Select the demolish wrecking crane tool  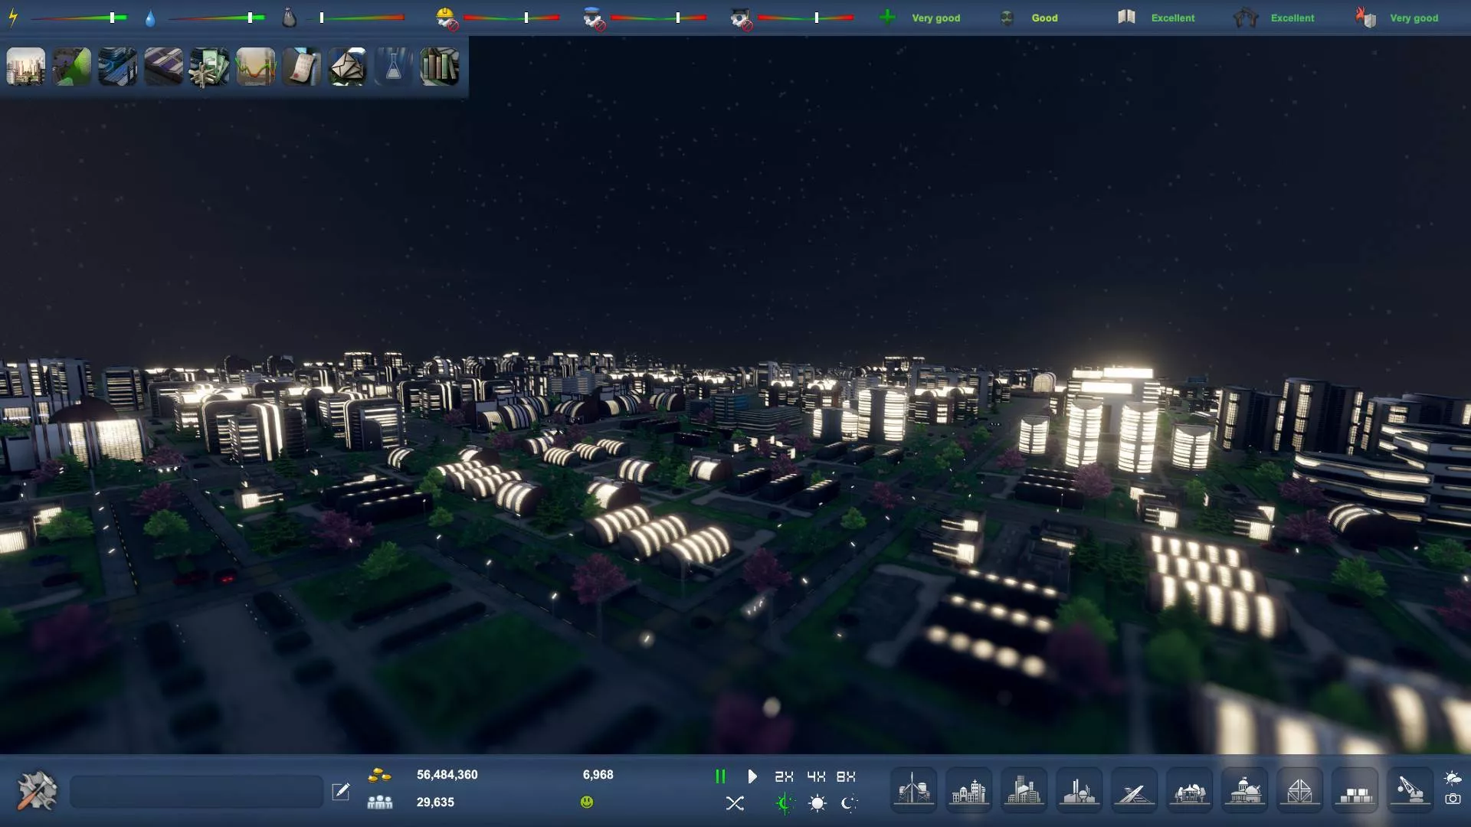point(1410,789)
